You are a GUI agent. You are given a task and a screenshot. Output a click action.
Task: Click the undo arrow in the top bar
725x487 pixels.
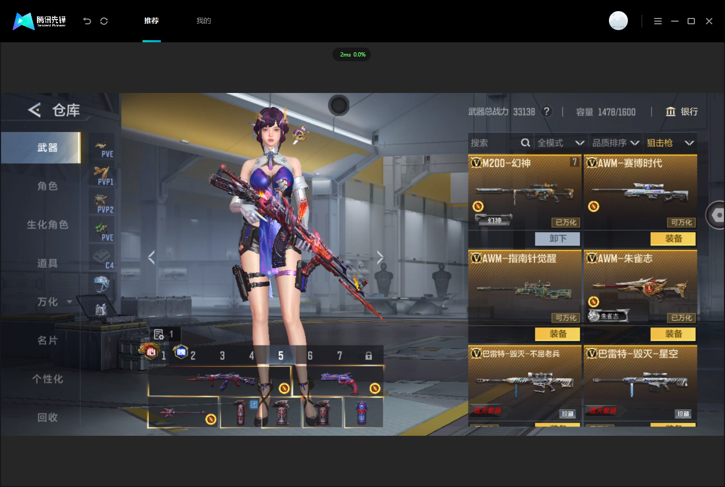pos(87,21)
